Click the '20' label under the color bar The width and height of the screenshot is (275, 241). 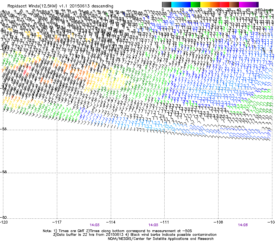[x=200, y=10]
